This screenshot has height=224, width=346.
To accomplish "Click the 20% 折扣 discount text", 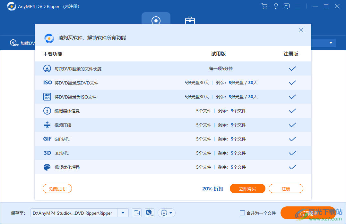I will coord(213,188).
